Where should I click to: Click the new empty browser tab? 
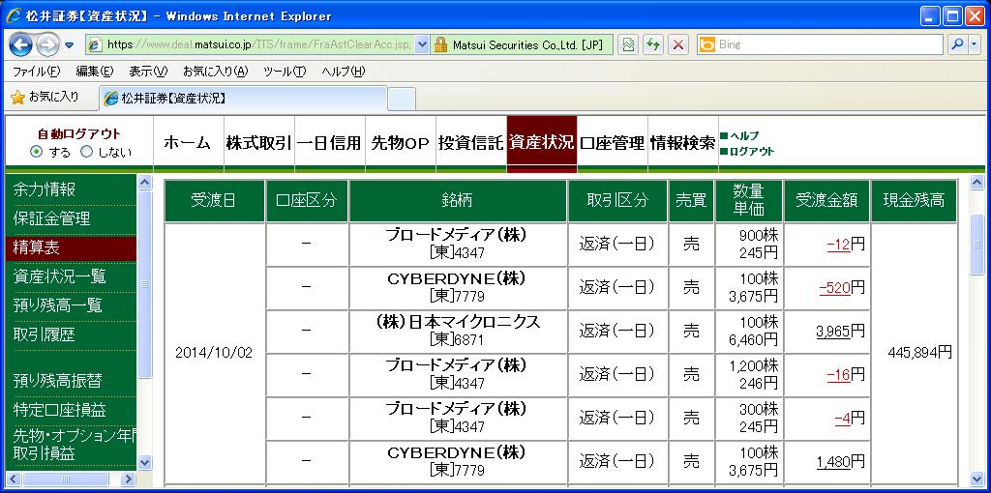[402, 99]
